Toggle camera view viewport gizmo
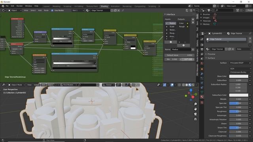This screenshot has height=142, width=253. pyautogui.click(x=195, y=114)
